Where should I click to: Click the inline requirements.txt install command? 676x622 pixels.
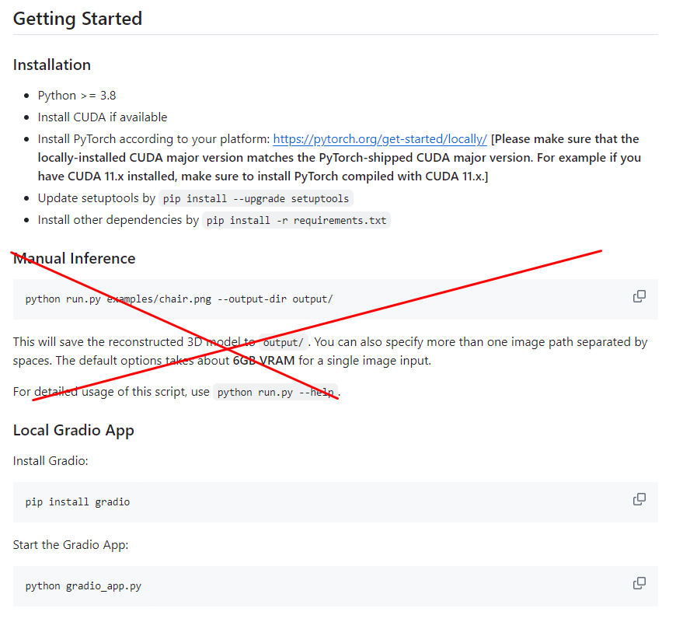pos(296,220)
